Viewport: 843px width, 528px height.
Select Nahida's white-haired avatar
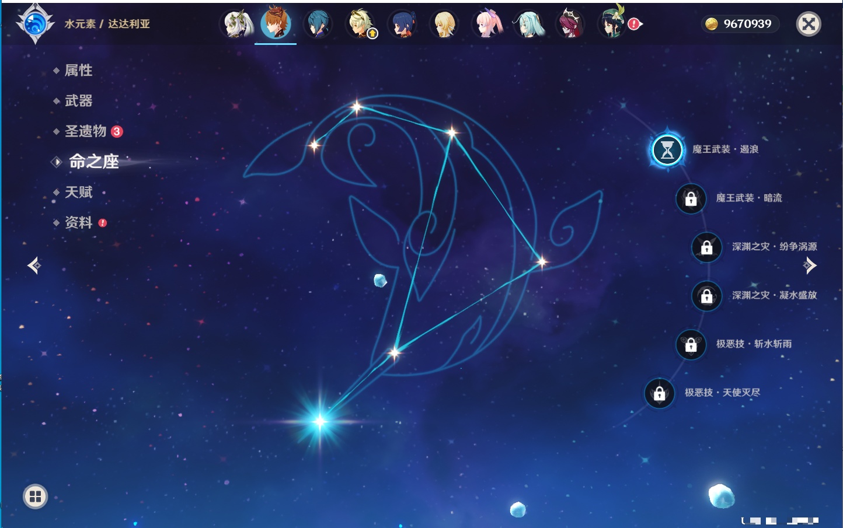click(238, 24)
